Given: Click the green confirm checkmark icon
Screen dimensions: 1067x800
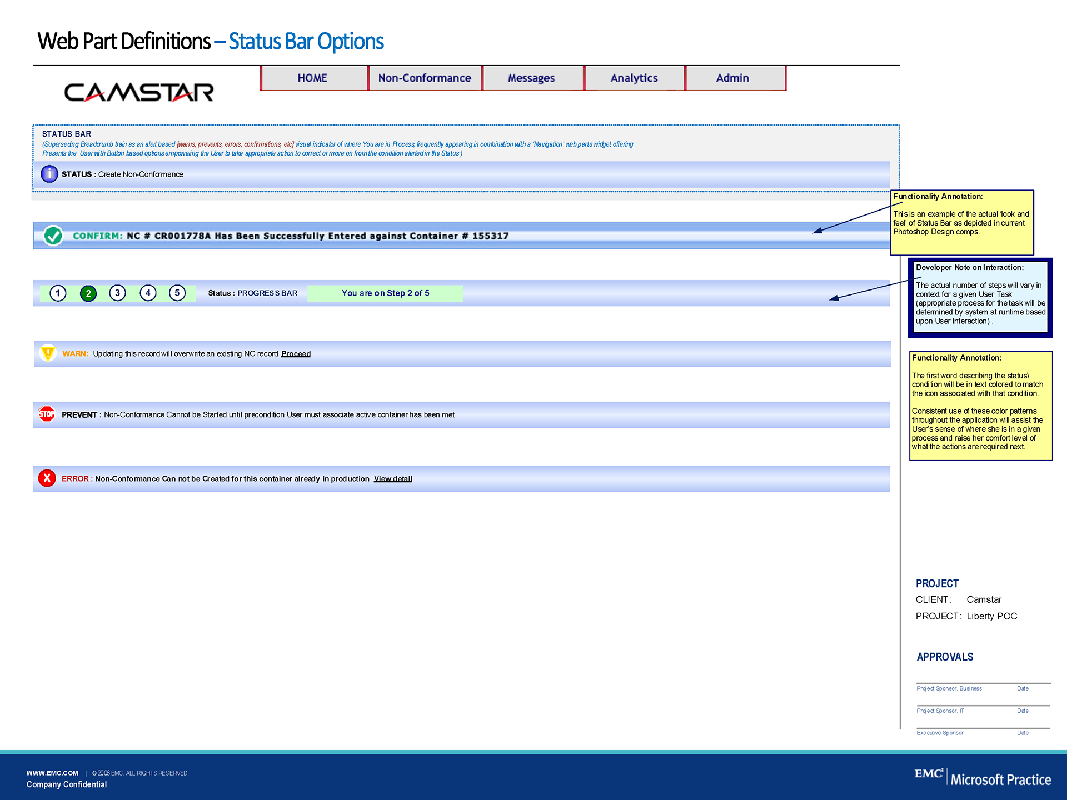Looking at the screenshot, I should click(53, 236).
